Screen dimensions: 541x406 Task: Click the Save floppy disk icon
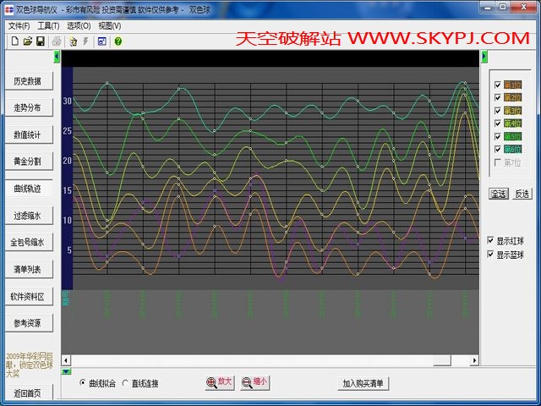point(40,41)
